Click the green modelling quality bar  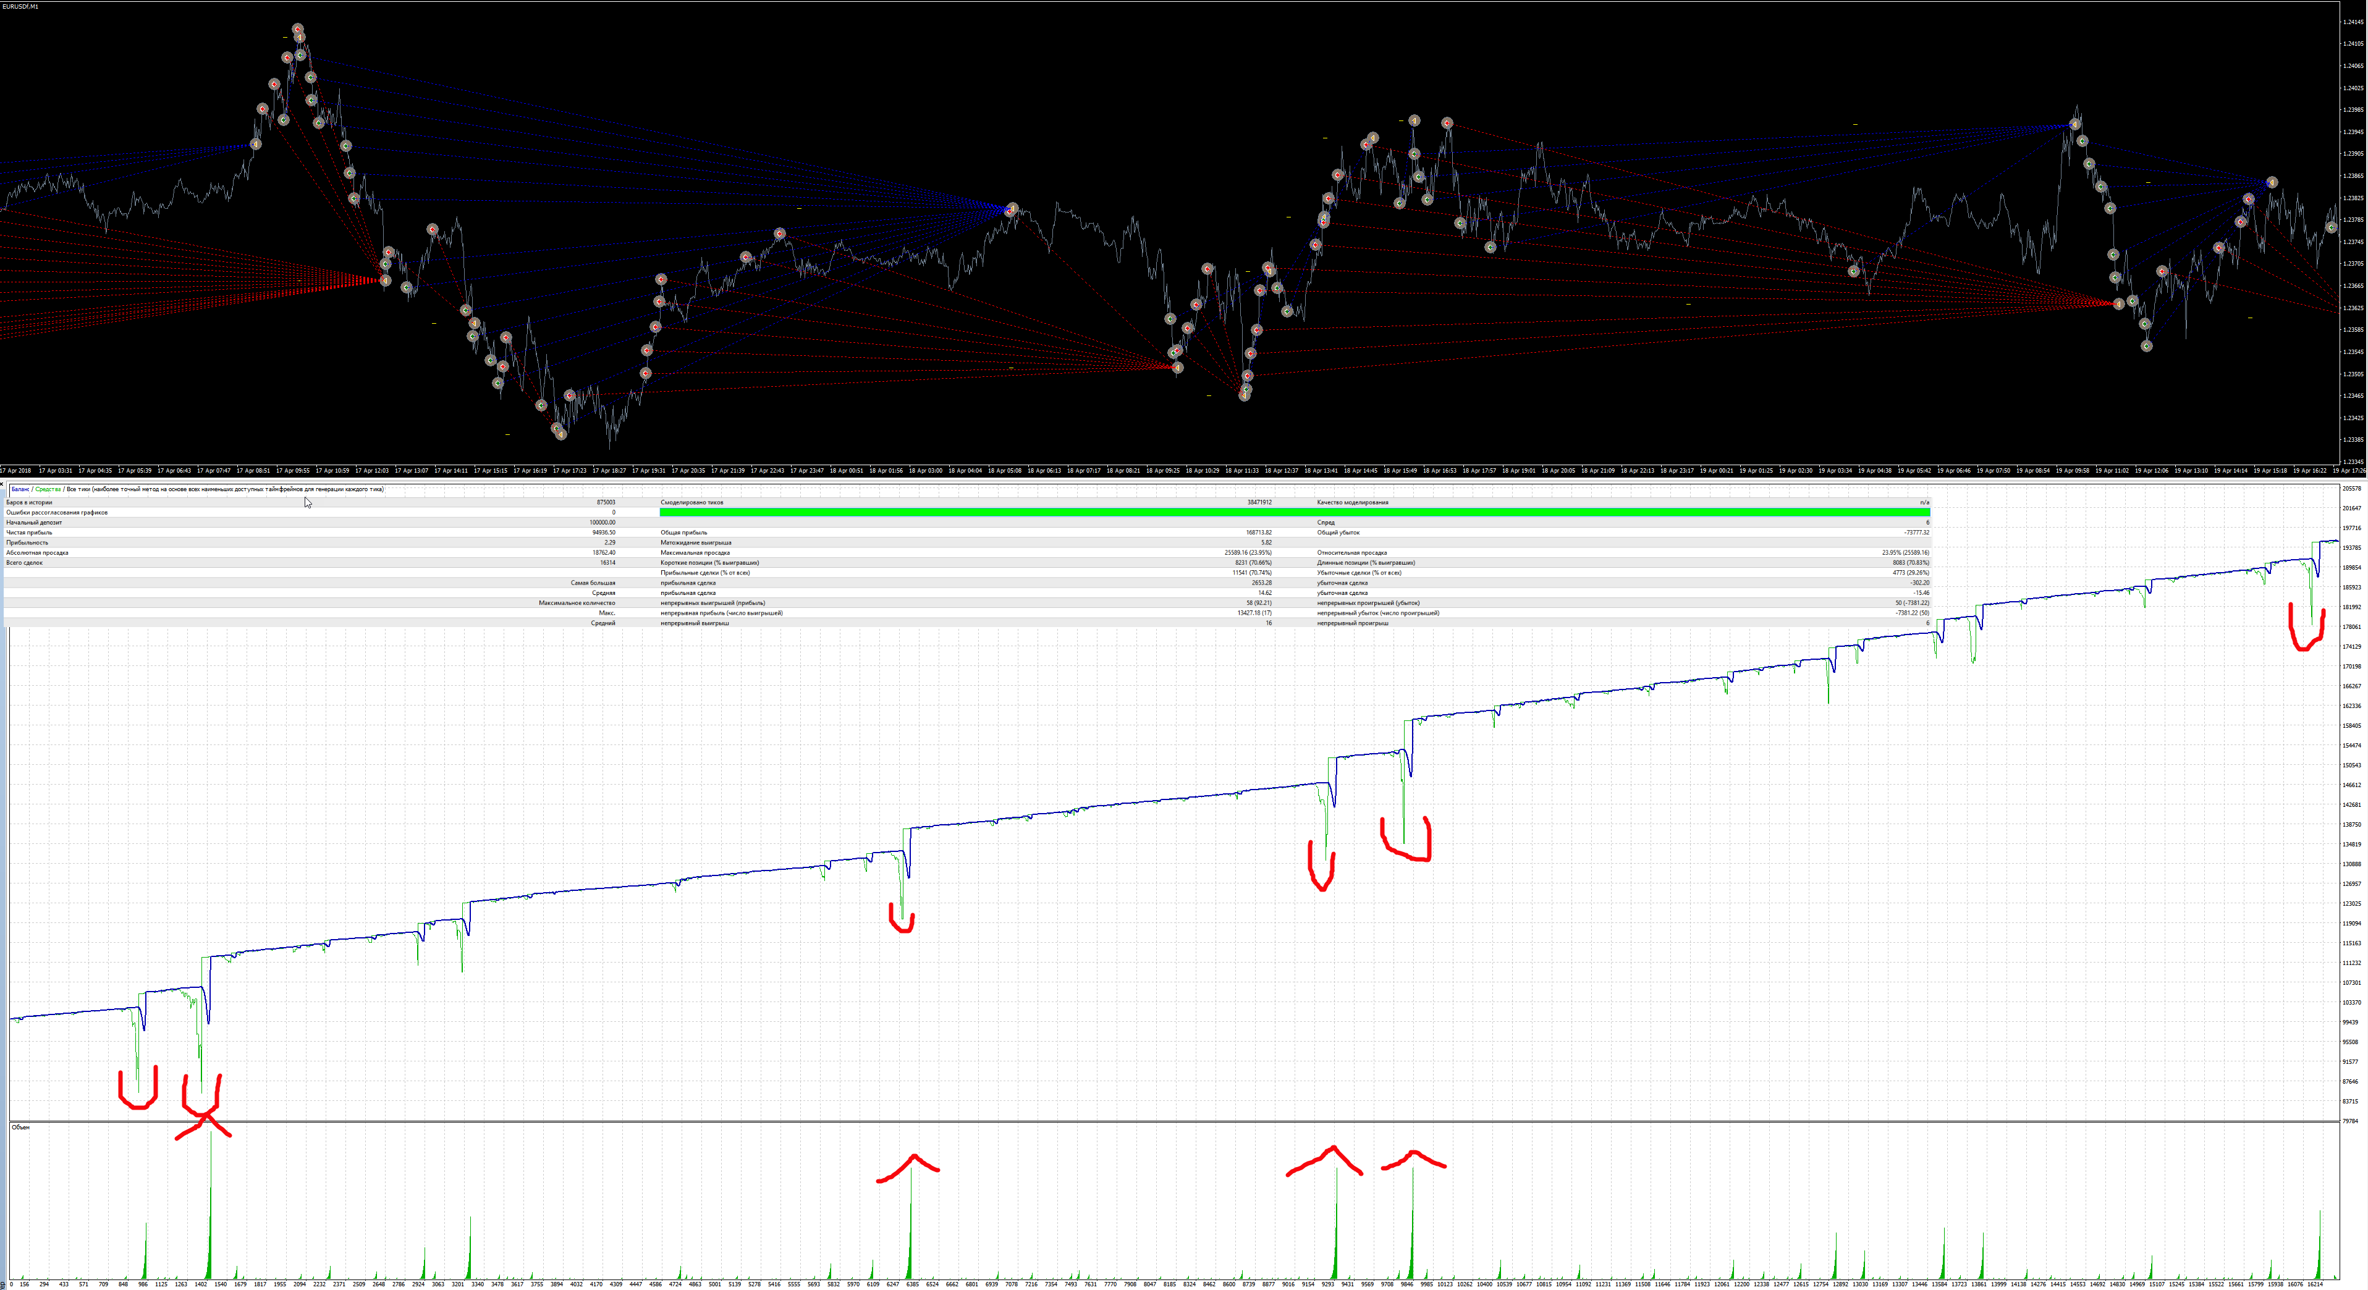pyautogui.click(x=1295, y=513)
